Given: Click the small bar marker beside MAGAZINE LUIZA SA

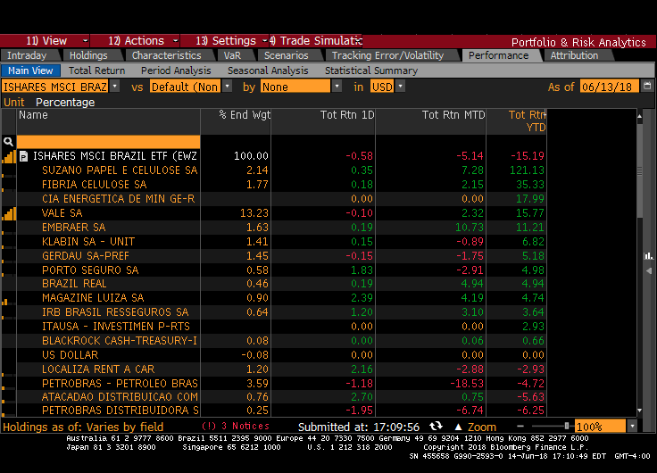Looking at the screenshot, I should (x=5, y=302).
